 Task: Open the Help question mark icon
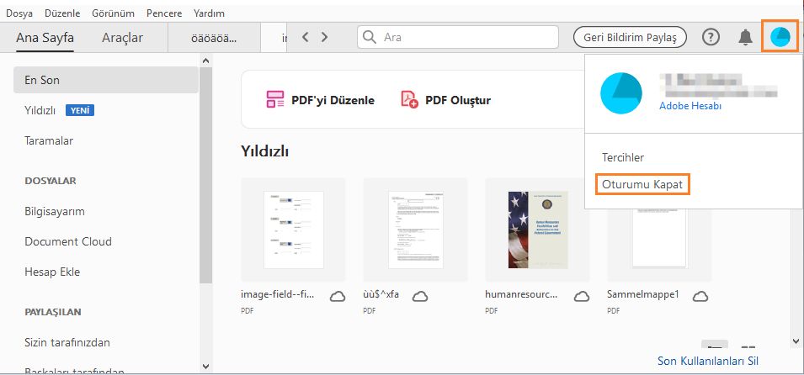pos(711,37)
